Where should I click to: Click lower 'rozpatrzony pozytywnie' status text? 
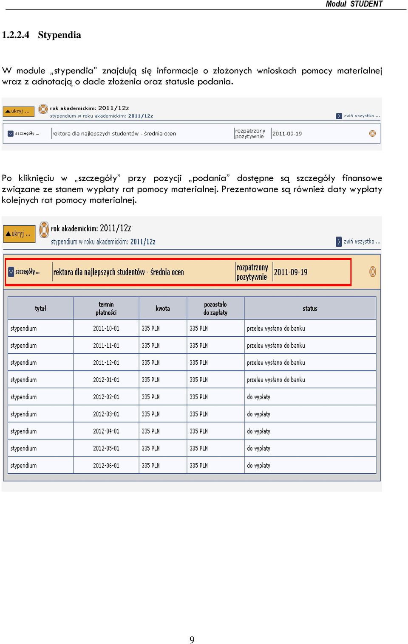coord(252,272)
